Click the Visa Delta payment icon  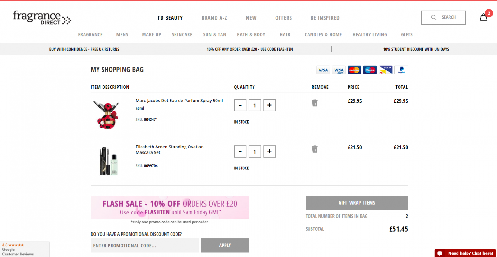tap(385, 70)
